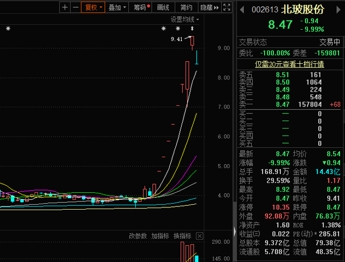Zoom out chart with minus button
Image resolution: width=345 pixels, height=262 pixels.
(x=75, y=8)
